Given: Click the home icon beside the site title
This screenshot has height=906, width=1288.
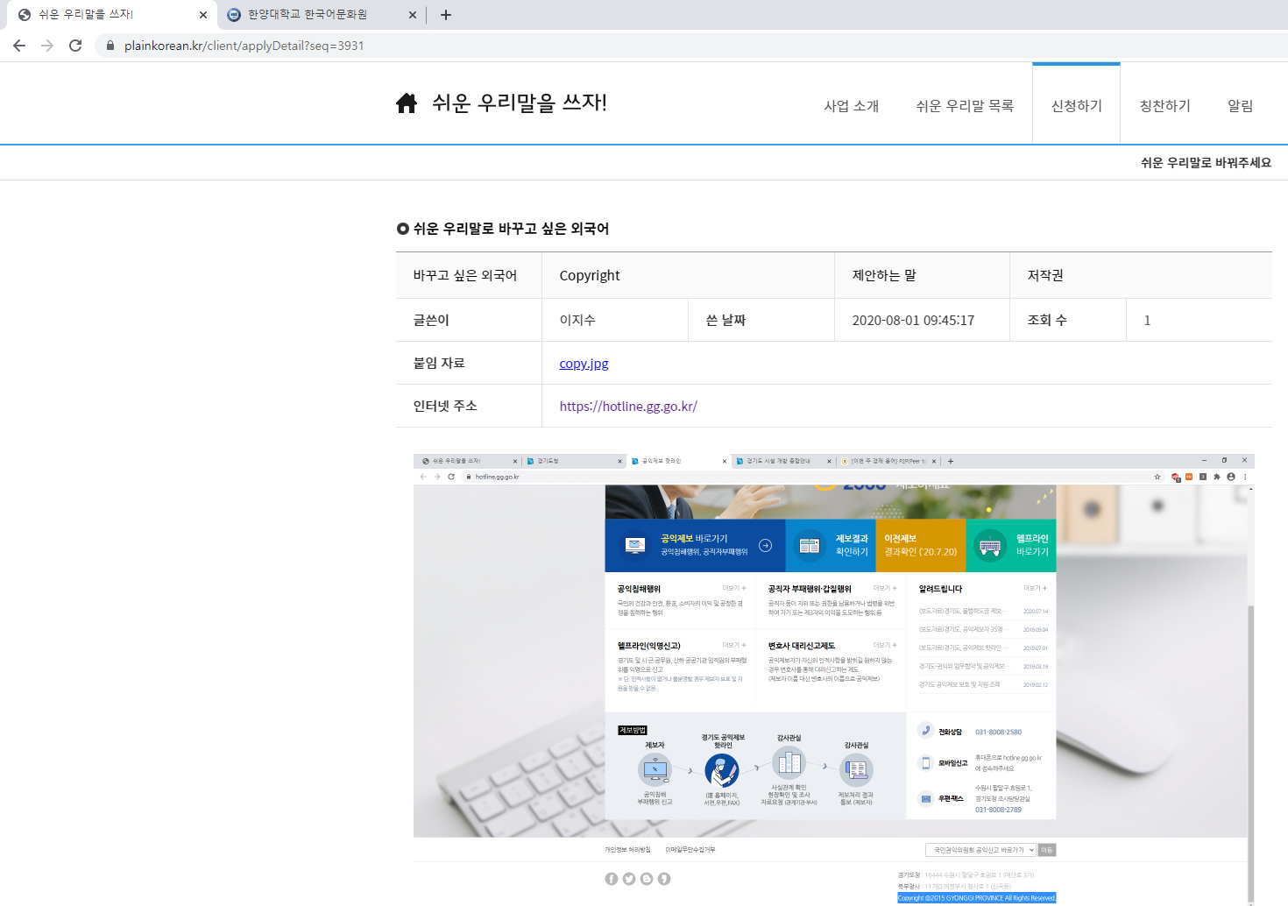Looking at the screenshot, I should [407, 103].
